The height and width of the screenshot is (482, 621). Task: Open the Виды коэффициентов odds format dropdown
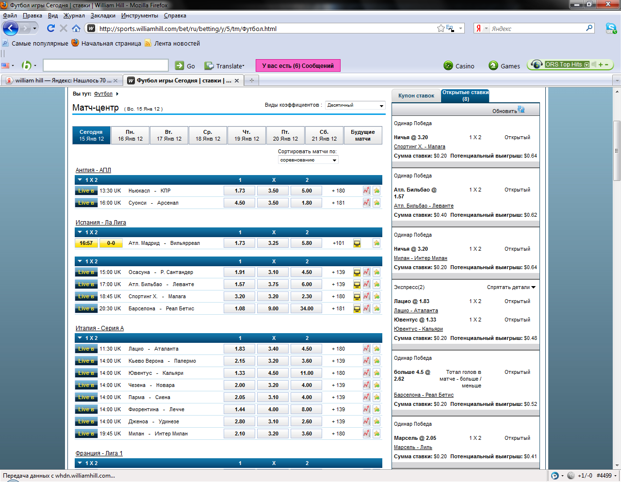point(355,105)
